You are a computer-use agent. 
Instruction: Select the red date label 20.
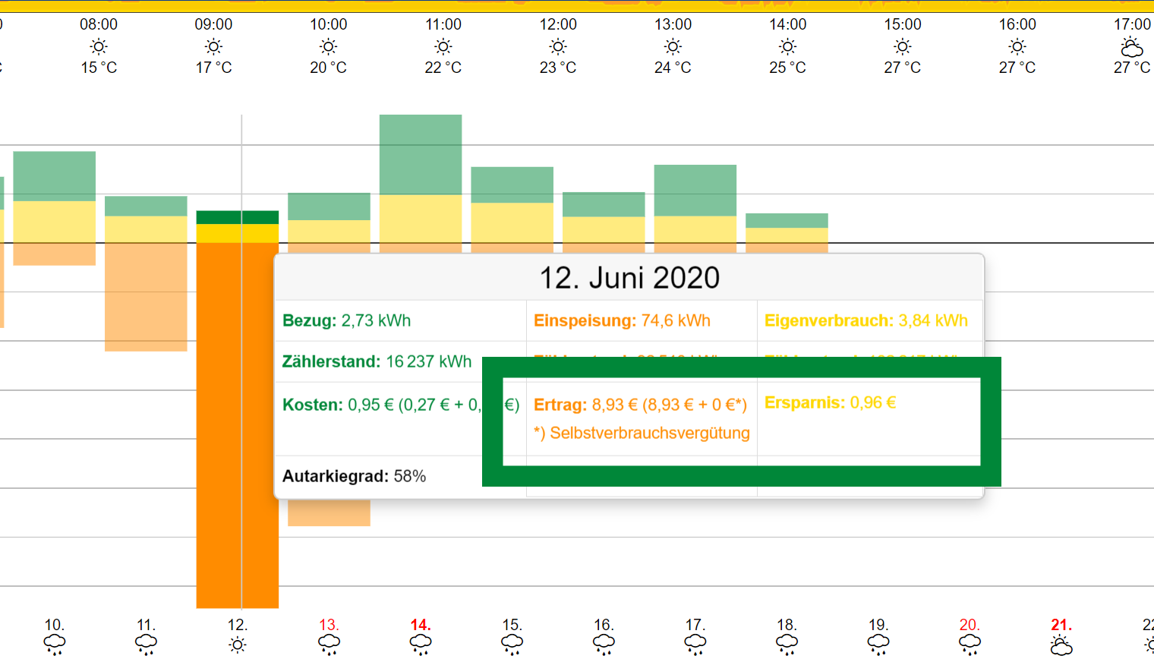click(969, 625)
